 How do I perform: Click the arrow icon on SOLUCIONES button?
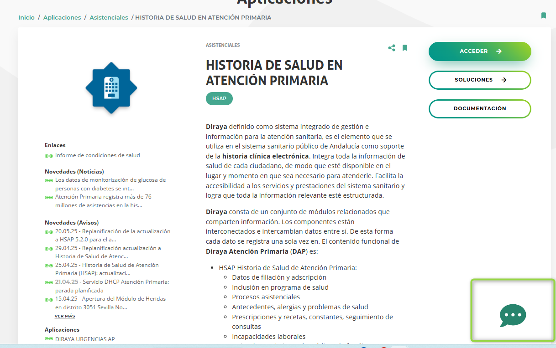pyautogui.click(x=504, y=80)
